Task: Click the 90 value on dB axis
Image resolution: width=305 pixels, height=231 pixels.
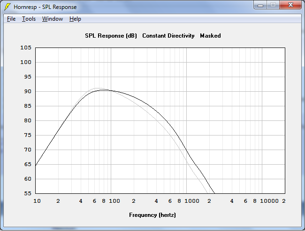Action: pos(28,91)
